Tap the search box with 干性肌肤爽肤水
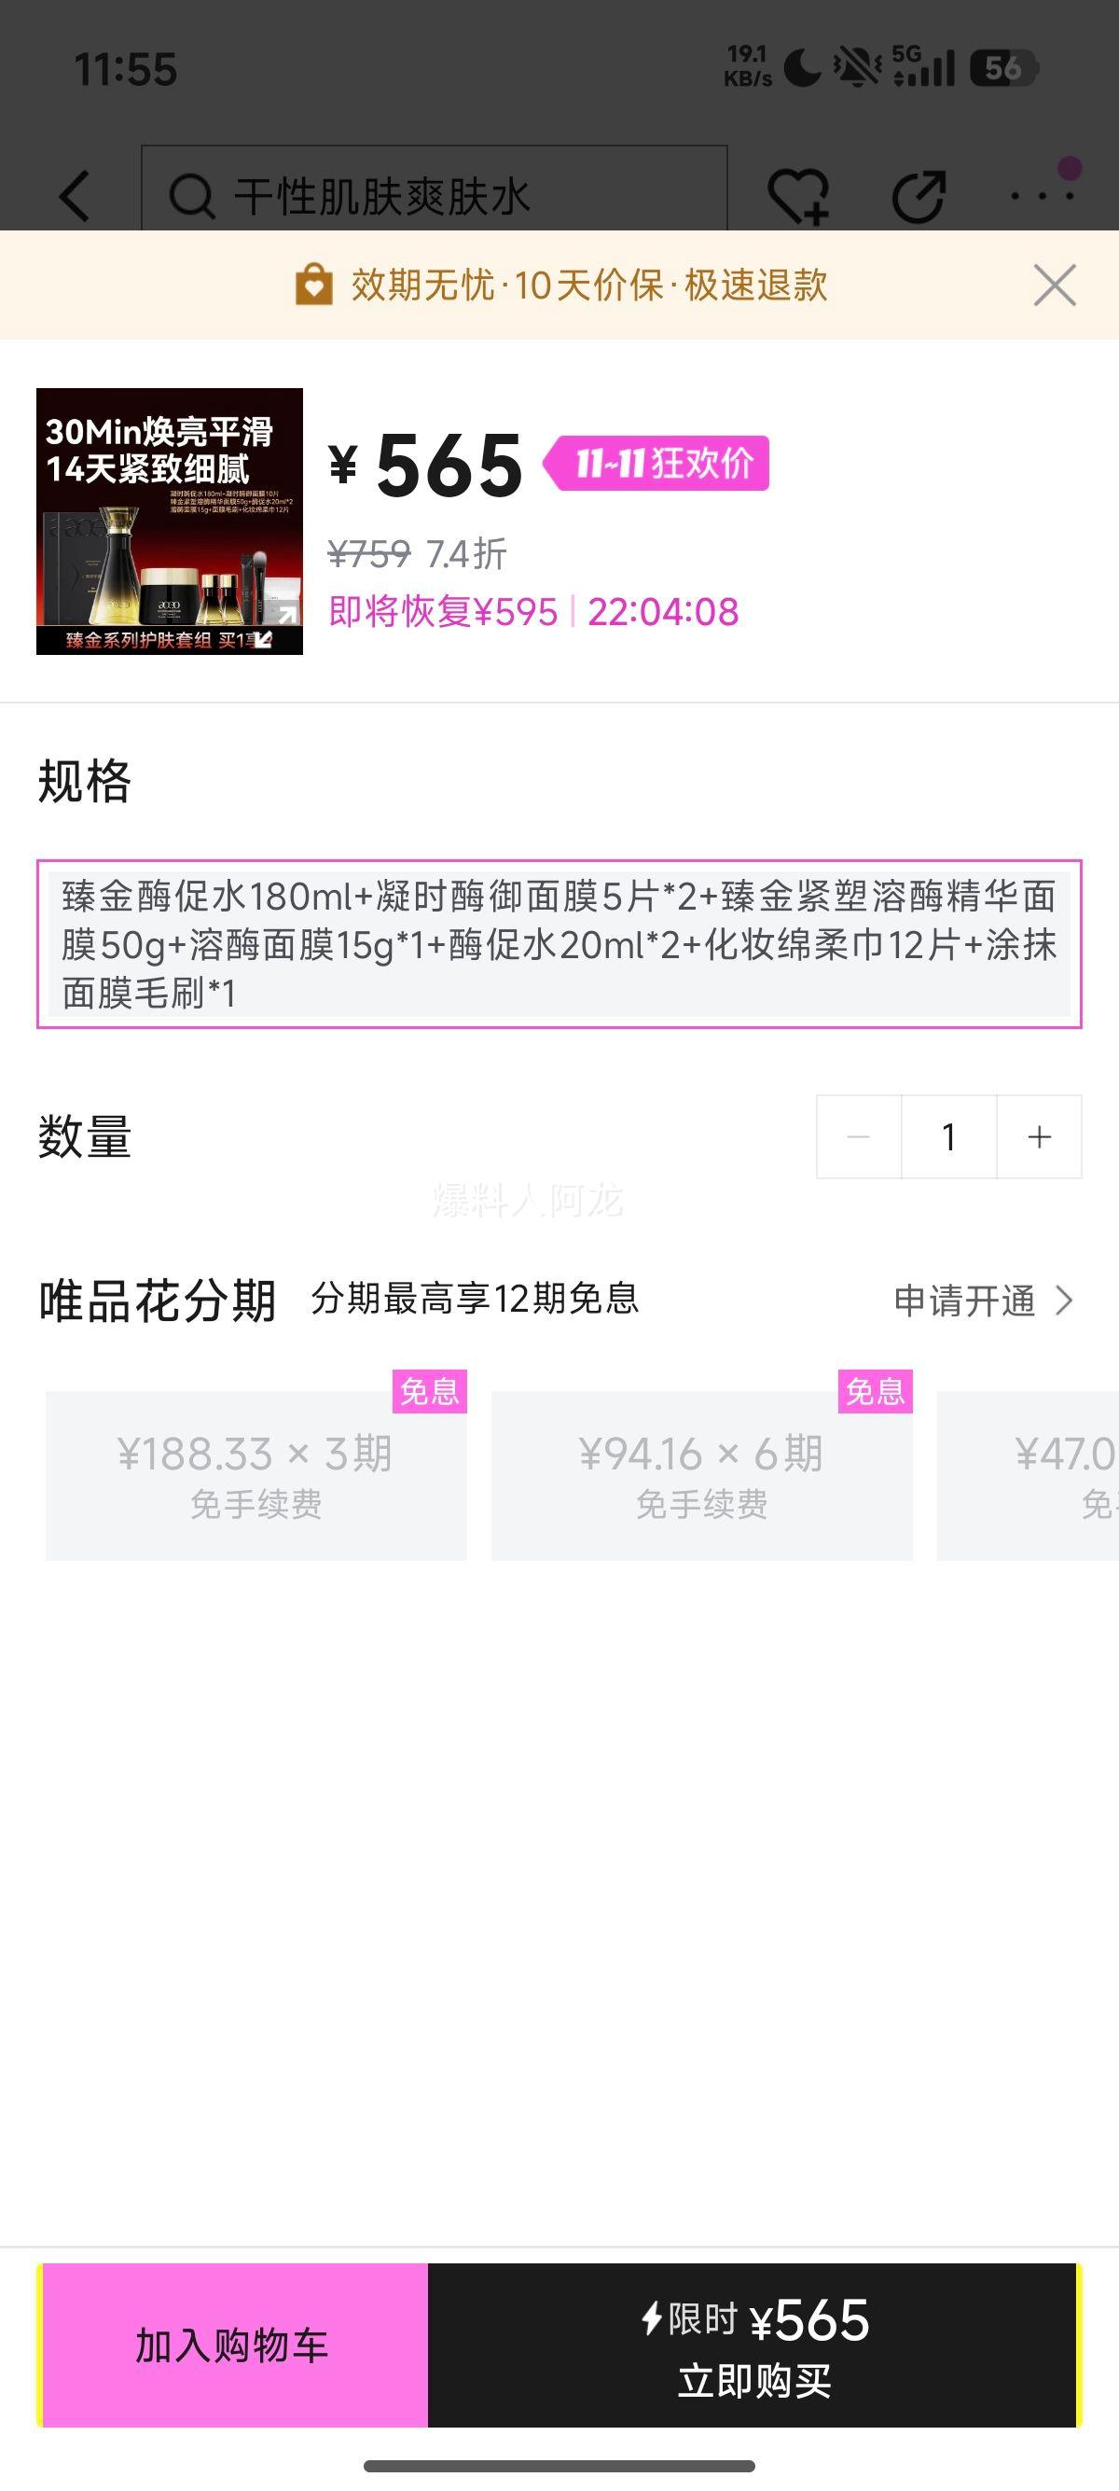The image size is (1119, 2491). (x=435, y=196)
